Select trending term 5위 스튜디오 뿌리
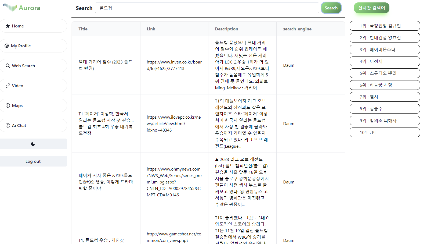427x244 pixels. coord(385,73)
